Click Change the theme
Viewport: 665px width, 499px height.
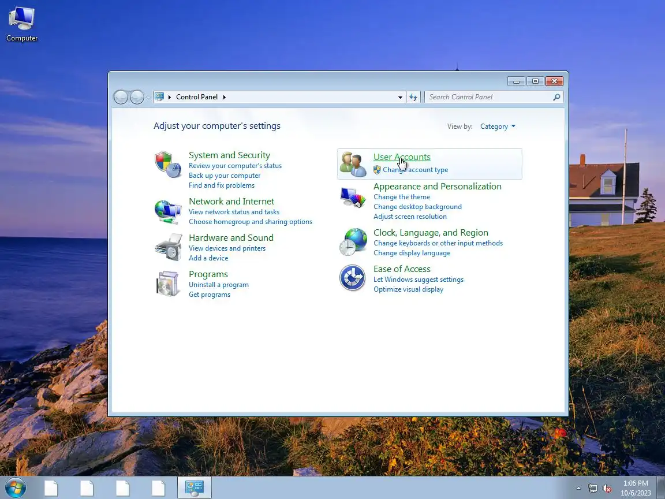pyautogui.click(x=402, y=197)
